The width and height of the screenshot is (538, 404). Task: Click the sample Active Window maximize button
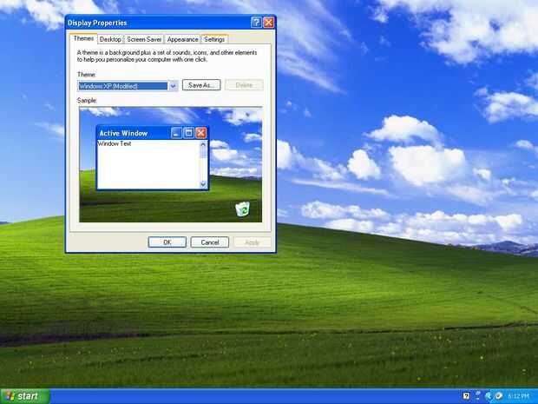pyautogui.click(x=188, y=133)
